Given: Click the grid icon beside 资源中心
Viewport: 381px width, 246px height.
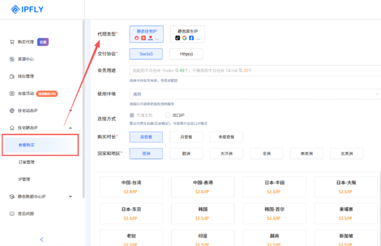Looking at the screenshot, I should coord(12,59).
